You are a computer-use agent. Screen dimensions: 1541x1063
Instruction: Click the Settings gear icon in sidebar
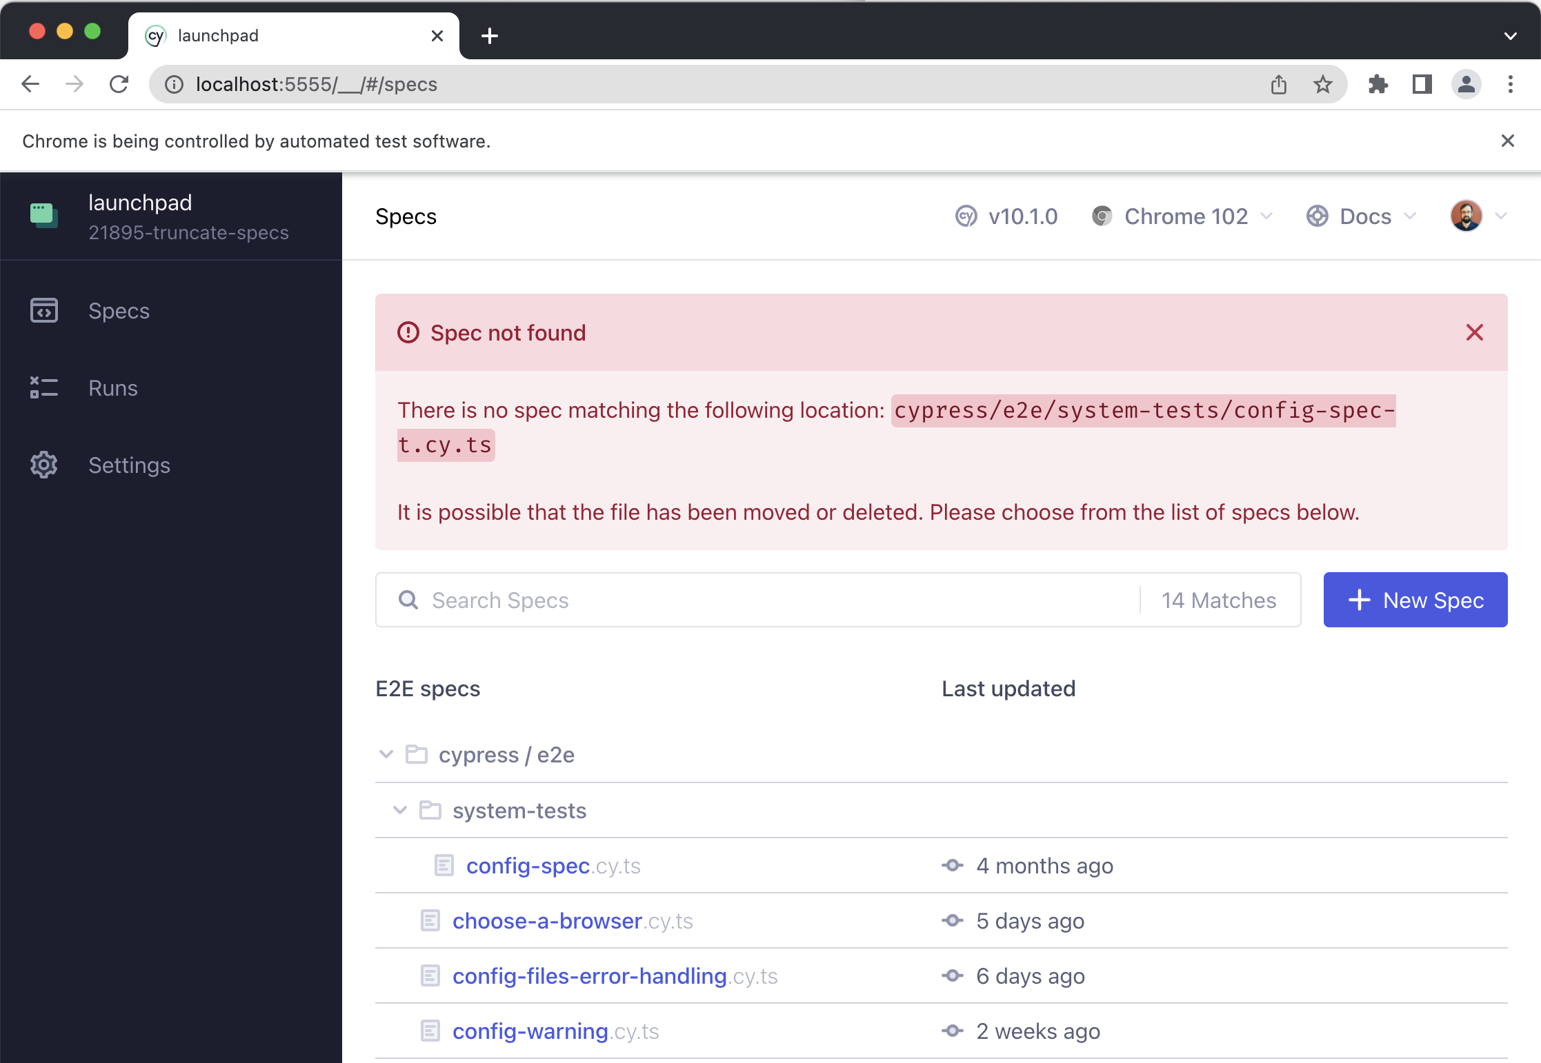point(43,465)
